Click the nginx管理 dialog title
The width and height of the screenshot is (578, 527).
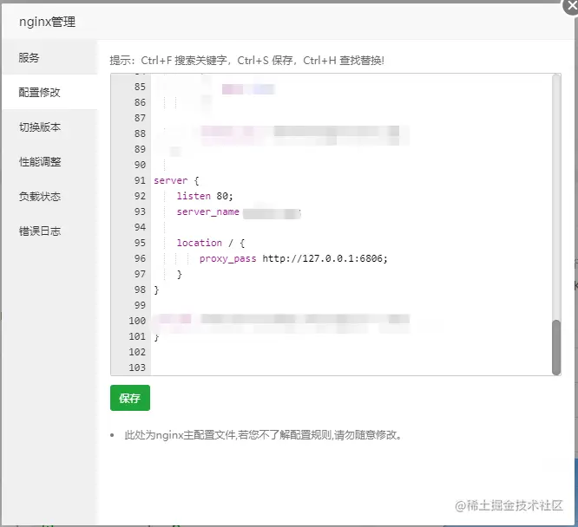(47, 22)
